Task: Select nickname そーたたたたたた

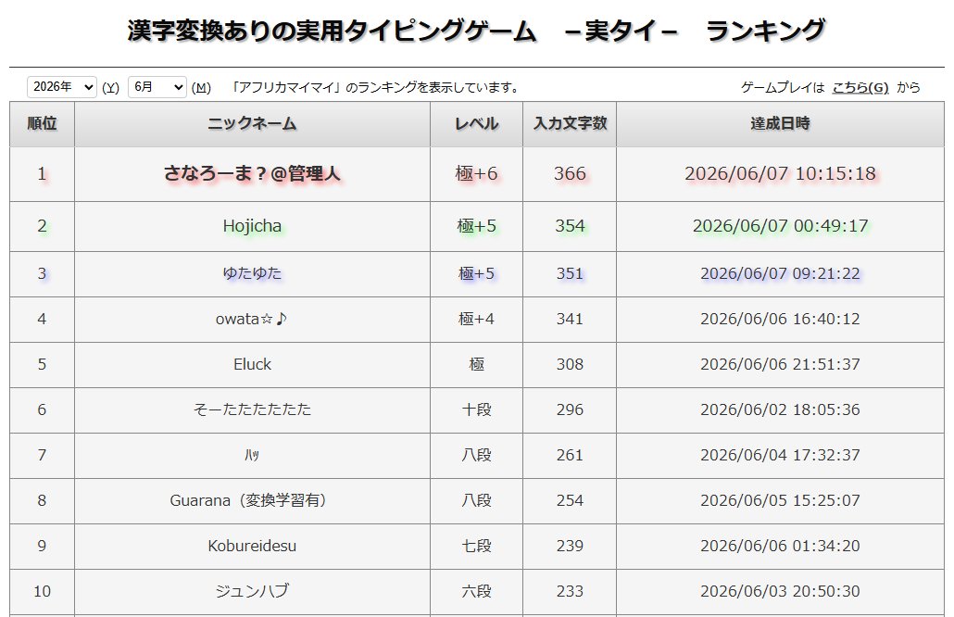Action: [252, 409]
